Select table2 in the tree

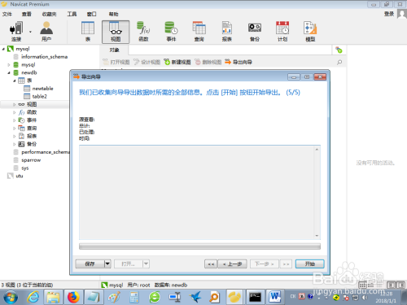40,97
